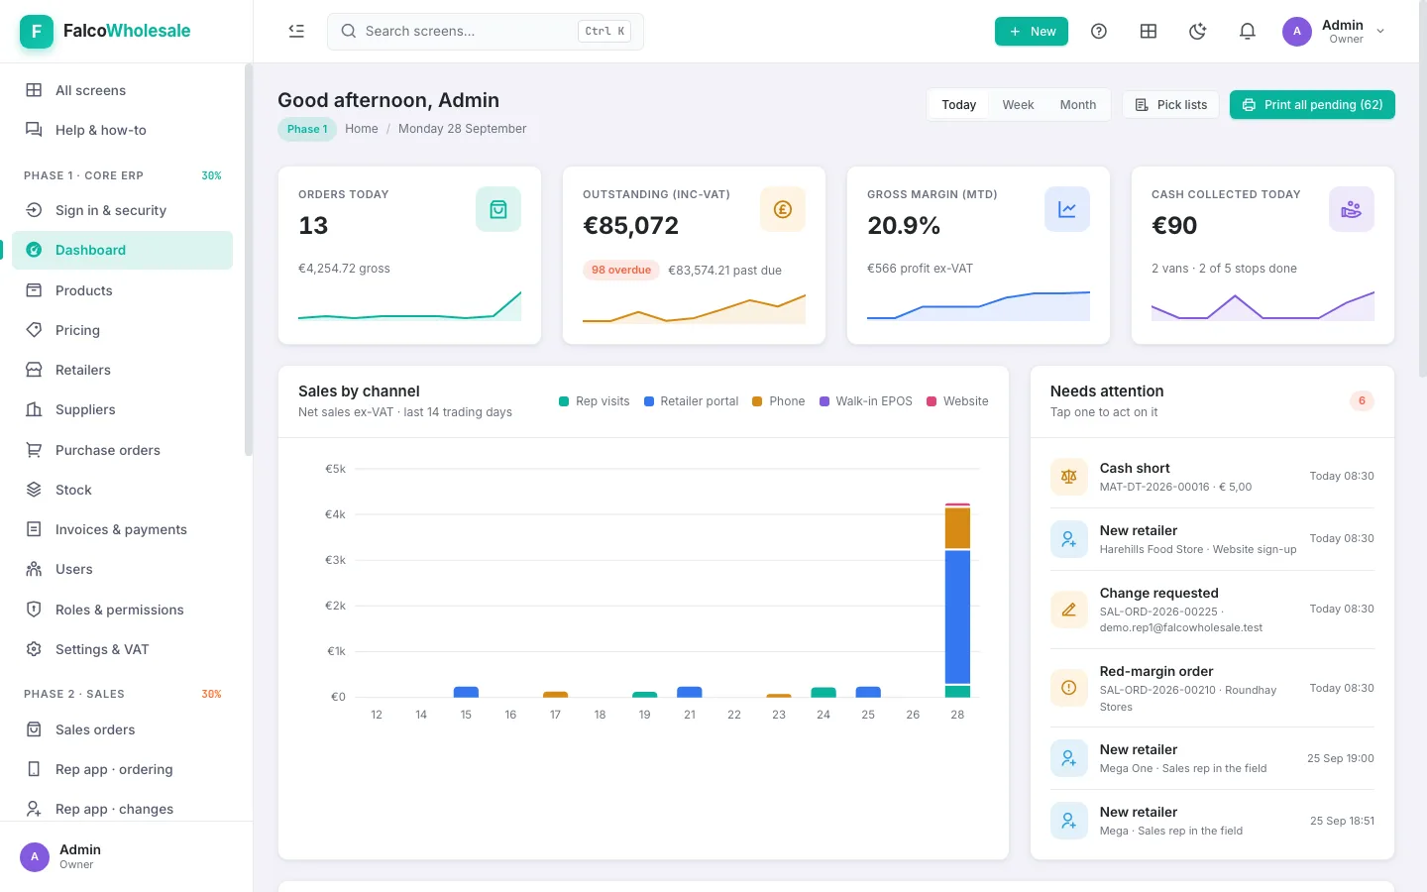This screenshot has height=892, width=1427.
Task: Click the Home breadcrumb link
Action: coord(362,129)
